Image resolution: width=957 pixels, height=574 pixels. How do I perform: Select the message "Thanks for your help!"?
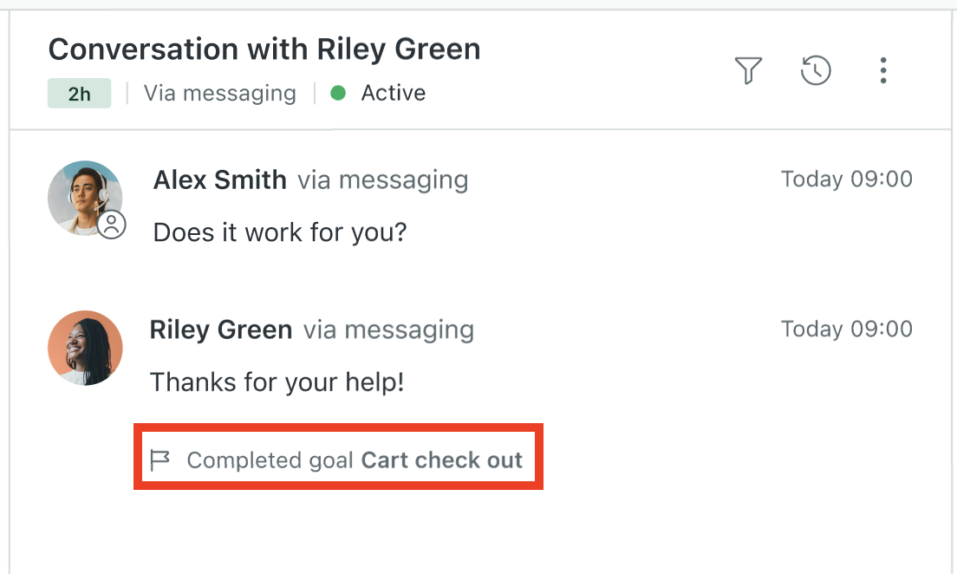(277, 382)
